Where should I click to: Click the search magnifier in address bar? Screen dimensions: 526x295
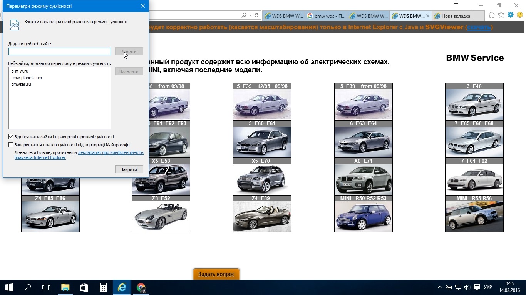(x=244, y=15)
